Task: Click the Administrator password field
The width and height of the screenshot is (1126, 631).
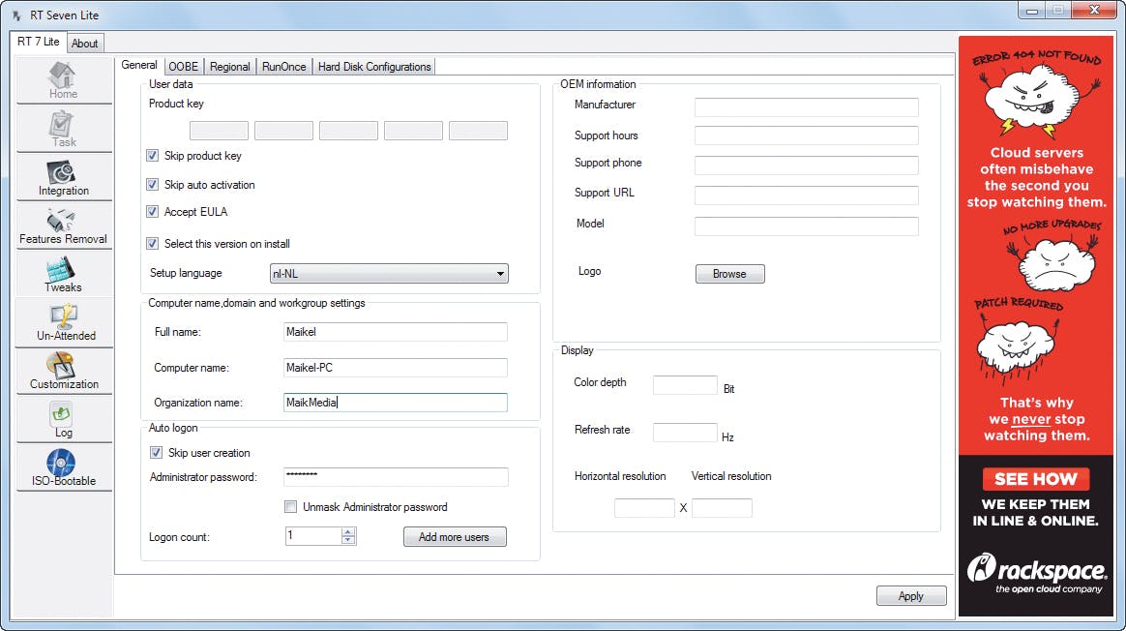Action: (x=396, y=477)
